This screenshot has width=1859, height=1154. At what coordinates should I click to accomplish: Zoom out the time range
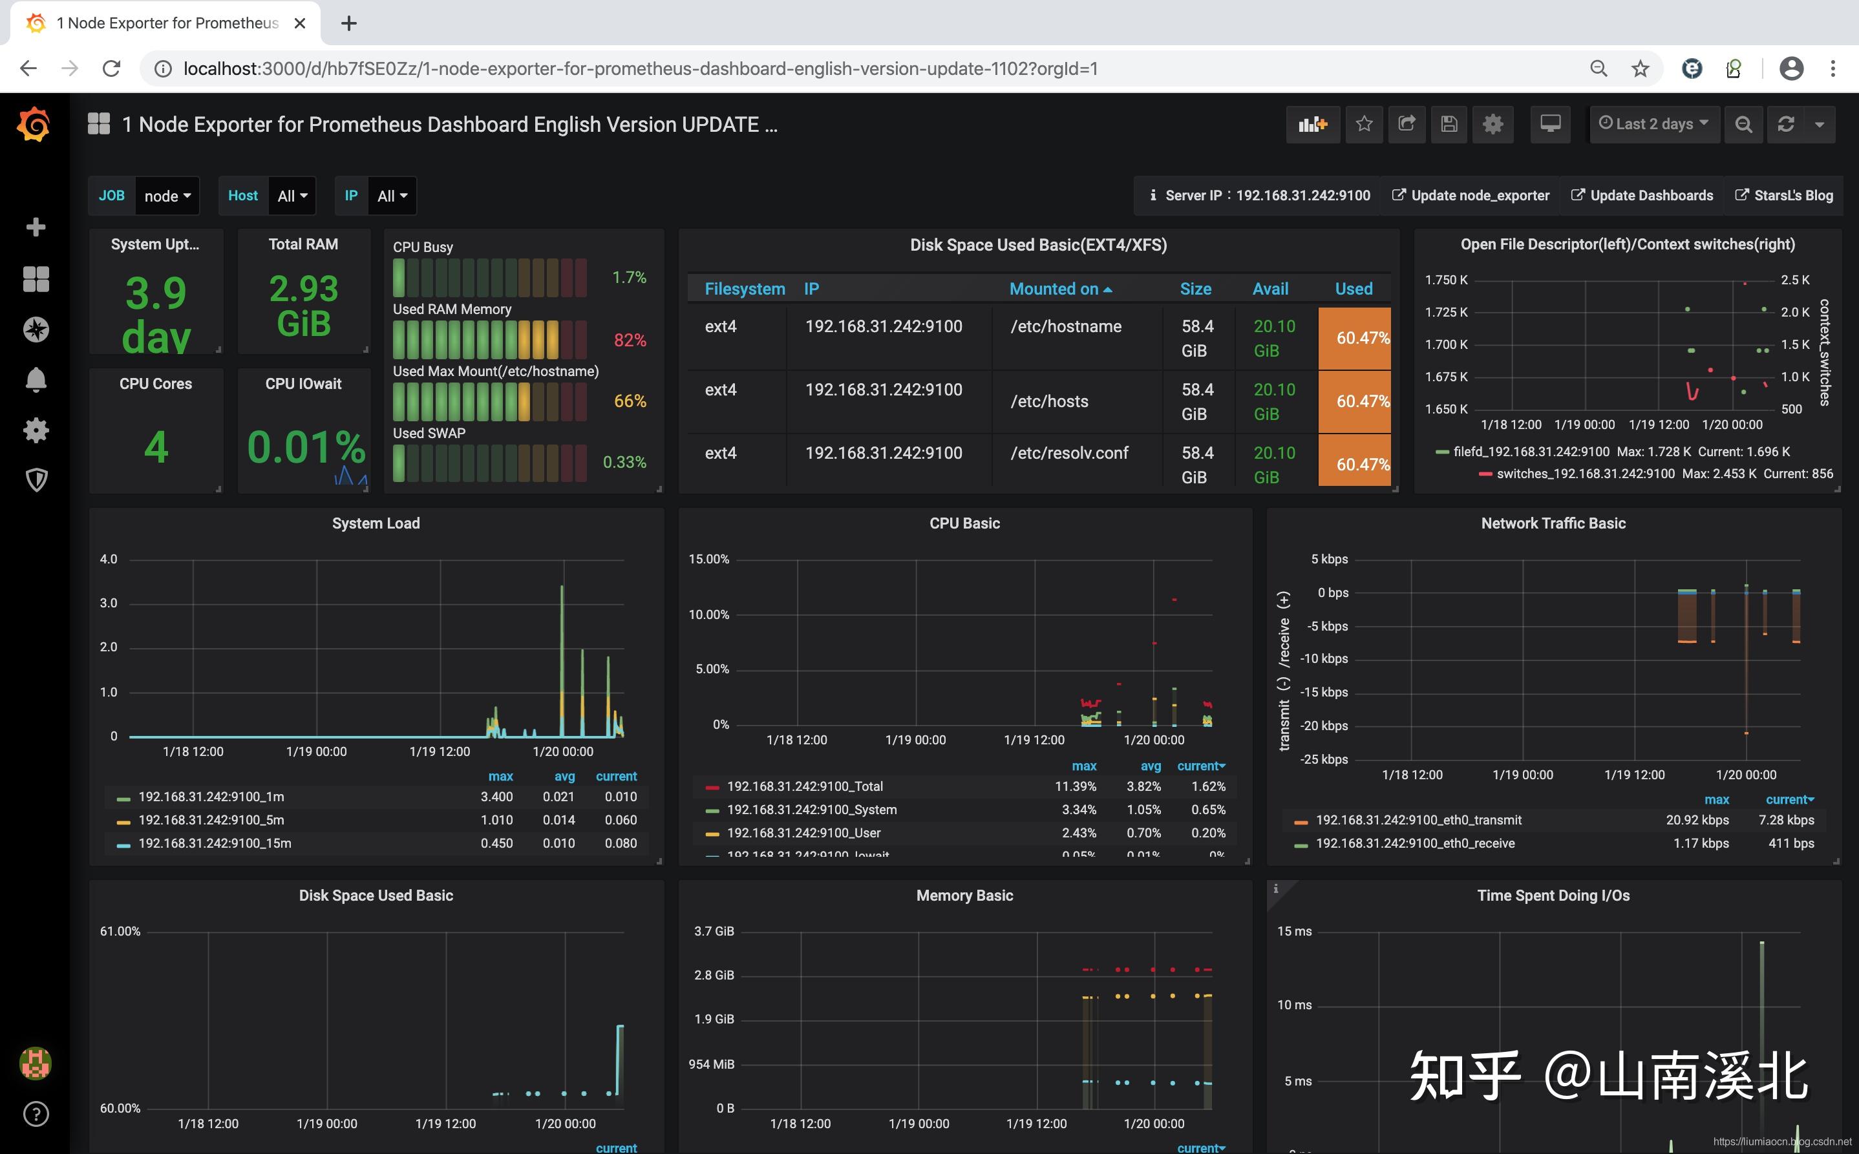1743,125
